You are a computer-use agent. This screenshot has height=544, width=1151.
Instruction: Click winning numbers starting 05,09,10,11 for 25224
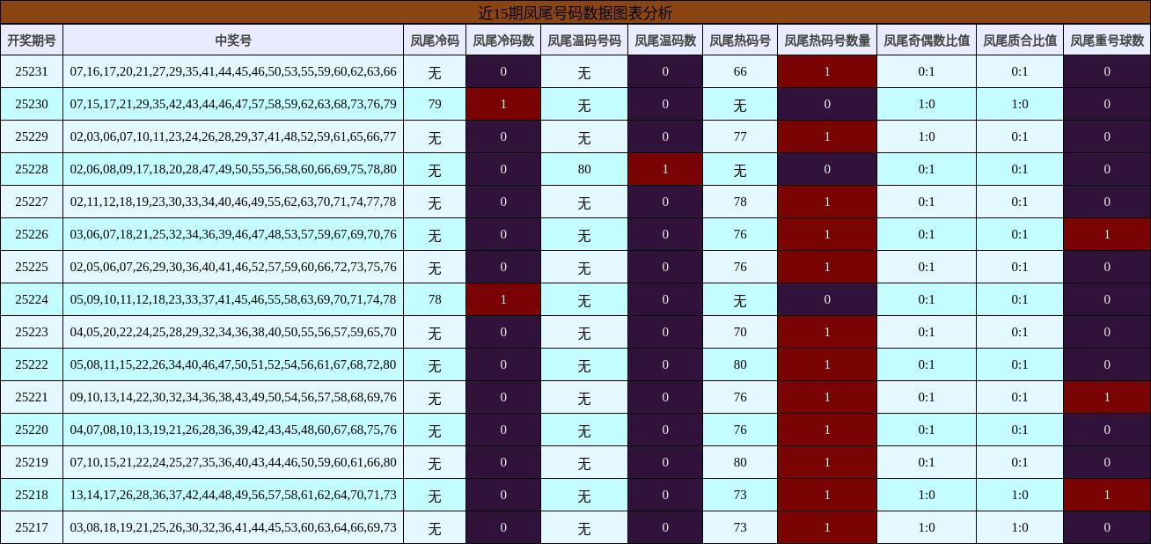[233, 299]
